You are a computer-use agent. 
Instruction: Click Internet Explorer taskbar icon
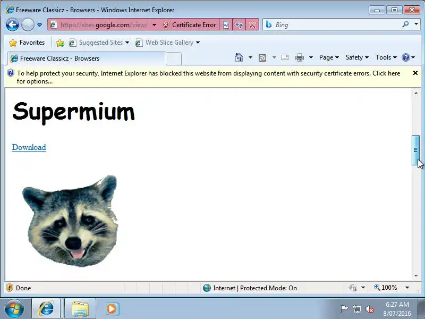point(46,309)
